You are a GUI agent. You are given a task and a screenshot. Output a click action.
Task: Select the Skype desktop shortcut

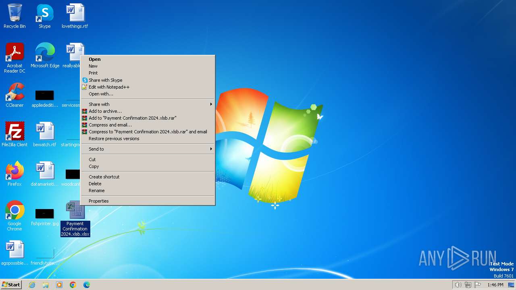pos(45,16)
